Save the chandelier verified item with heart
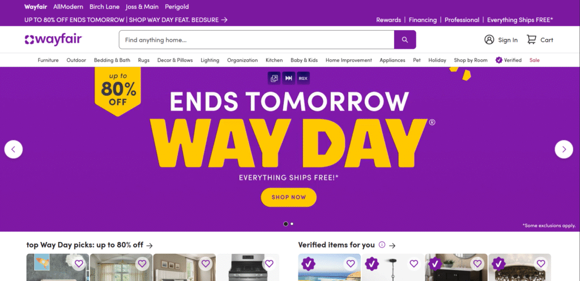Screen dimensions: 580x281 coord(541,263)
